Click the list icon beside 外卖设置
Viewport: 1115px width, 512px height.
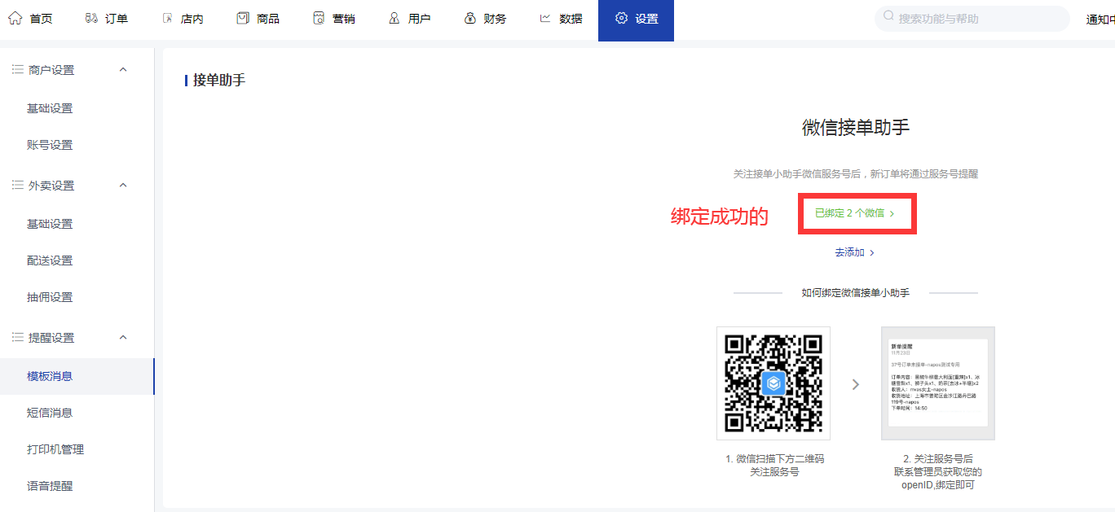click(17, 186)
